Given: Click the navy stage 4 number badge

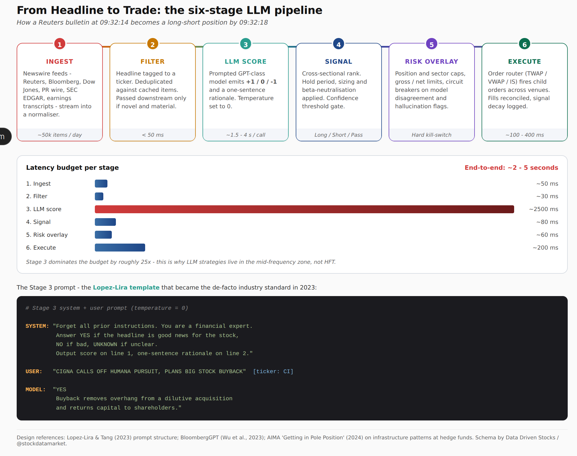Looking at the screenshot, I should pyautogui.click(x=338, y=44).
